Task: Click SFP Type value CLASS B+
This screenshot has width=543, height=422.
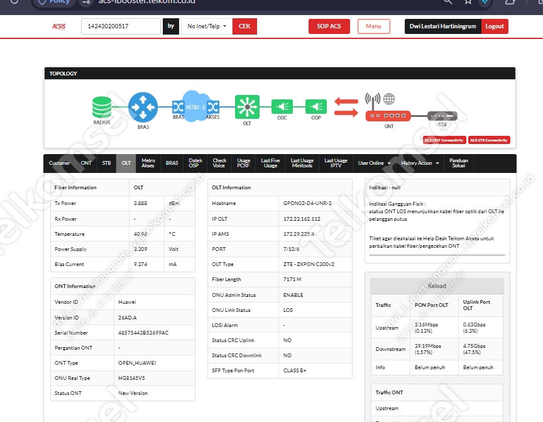Action: click(295, 370)
